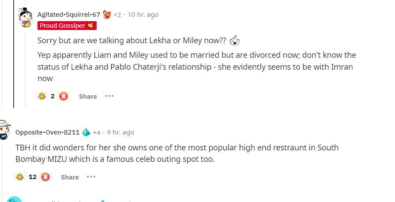The height and width of the screenshot is (202, 395).
Task: Open more options on Opposite-Oven-8211's comment
Action: pyautogui.click(x=91, y=176)
